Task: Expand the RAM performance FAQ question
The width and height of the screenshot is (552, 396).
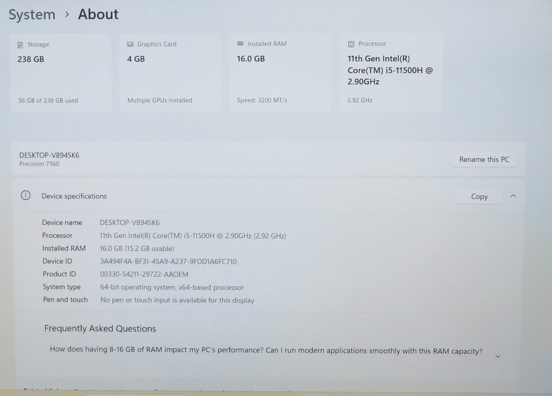Action: [497, 356]
